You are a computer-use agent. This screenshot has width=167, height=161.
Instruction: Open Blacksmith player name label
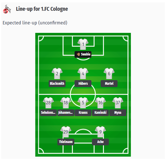(57, 84)
